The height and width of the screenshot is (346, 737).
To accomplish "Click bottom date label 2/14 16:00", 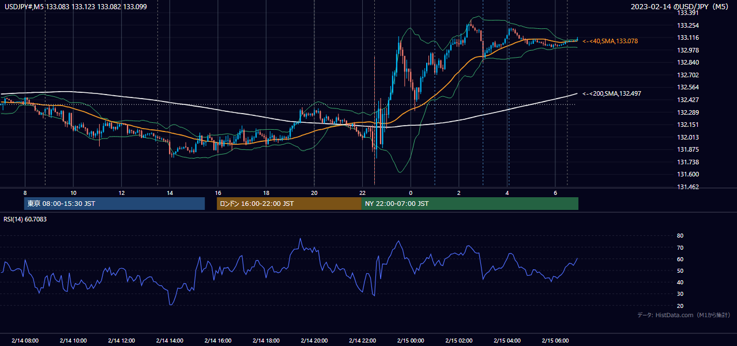I will coord(218,341).
